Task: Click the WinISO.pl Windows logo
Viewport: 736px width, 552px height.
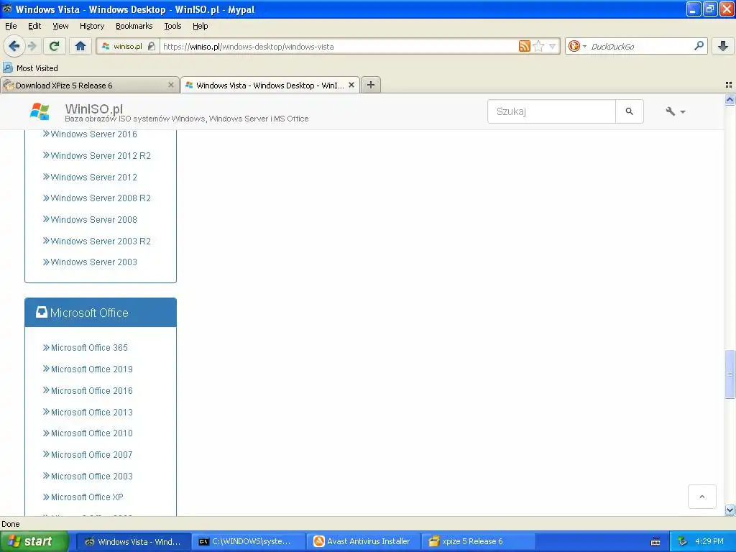Action: coord(40,111)
